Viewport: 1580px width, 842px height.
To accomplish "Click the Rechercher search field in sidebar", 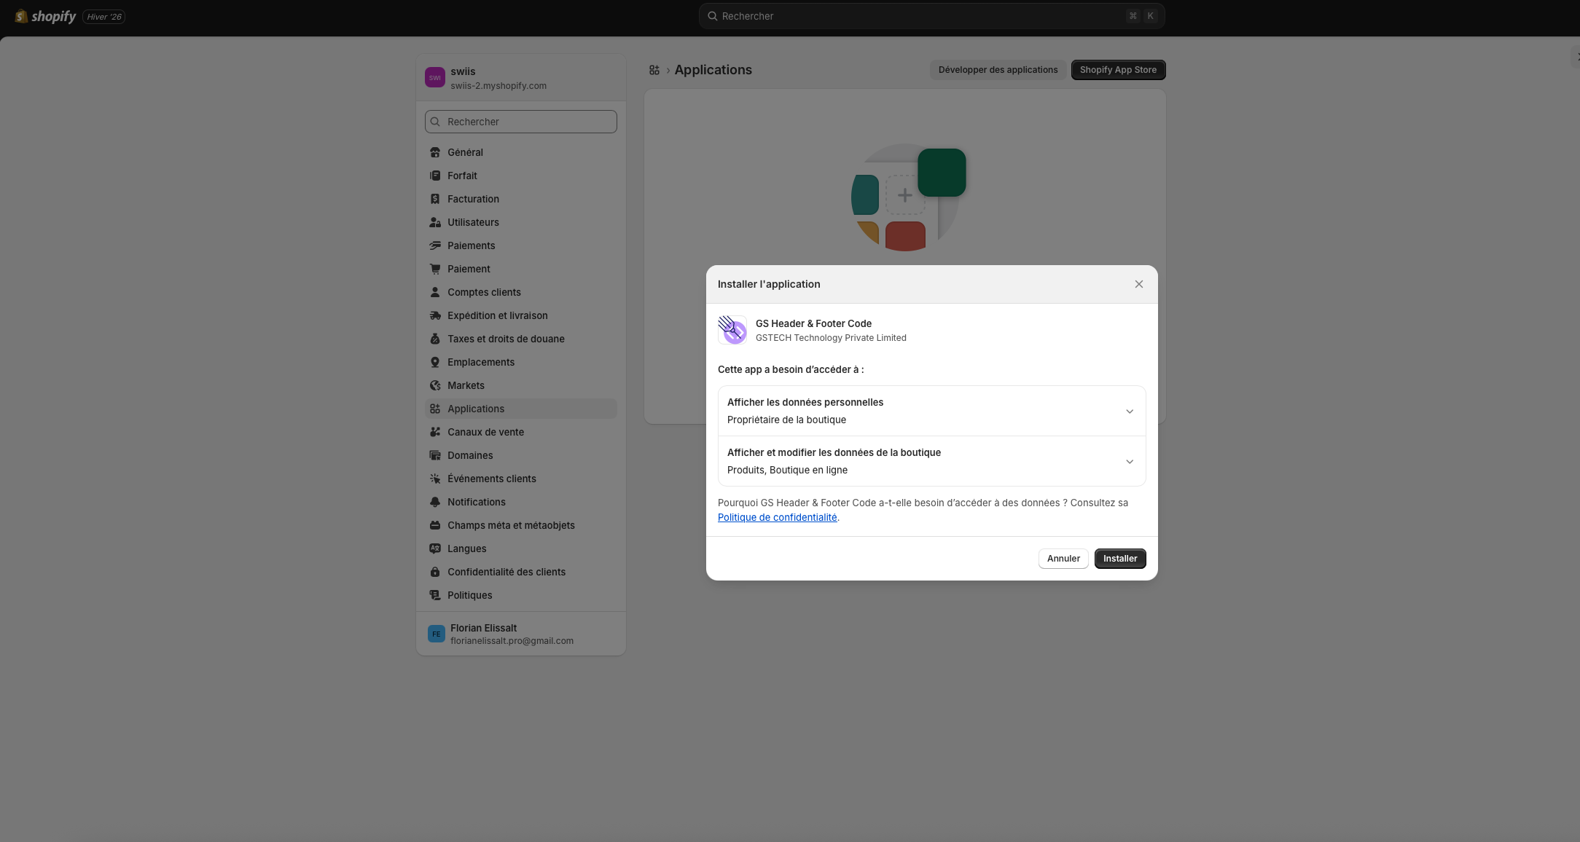I will pyautogui.click(x=520, y=122).
